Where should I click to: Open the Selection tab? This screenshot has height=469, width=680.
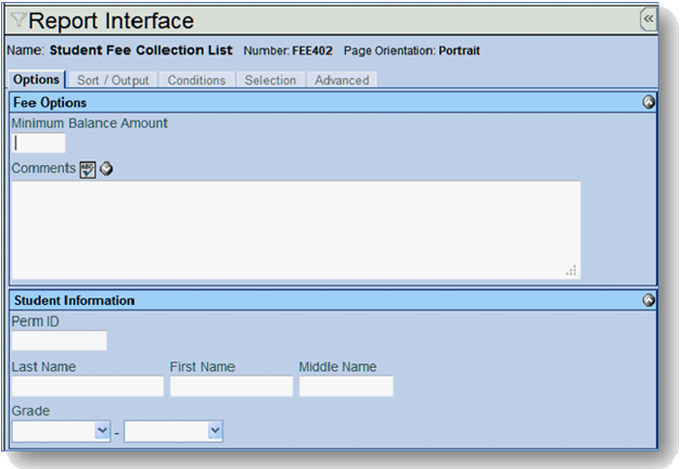270,81
